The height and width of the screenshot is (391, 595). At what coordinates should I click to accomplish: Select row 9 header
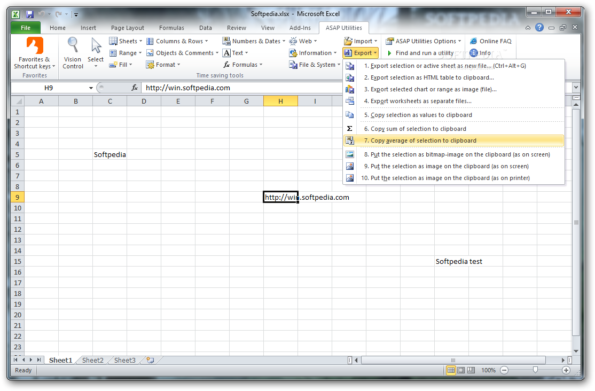click(x=18, y=198)
